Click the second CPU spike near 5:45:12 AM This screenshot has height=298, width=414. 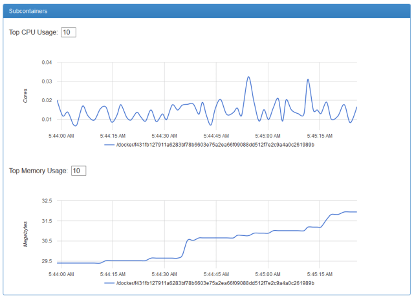(x=308, y=80)
